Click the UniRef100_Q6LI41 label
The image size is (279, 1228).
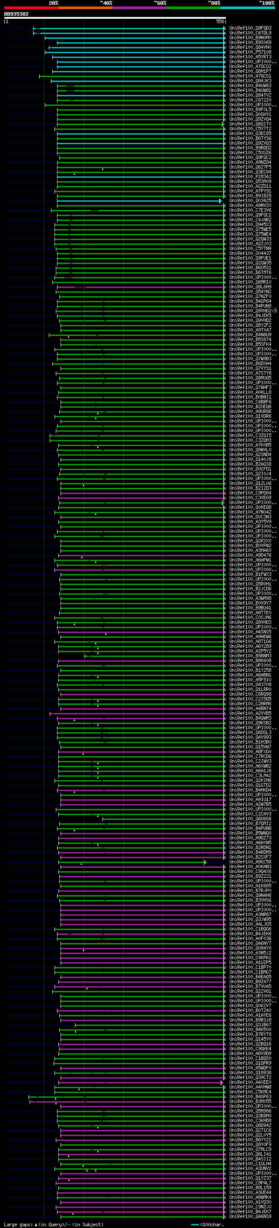[x=250, y=1154]
